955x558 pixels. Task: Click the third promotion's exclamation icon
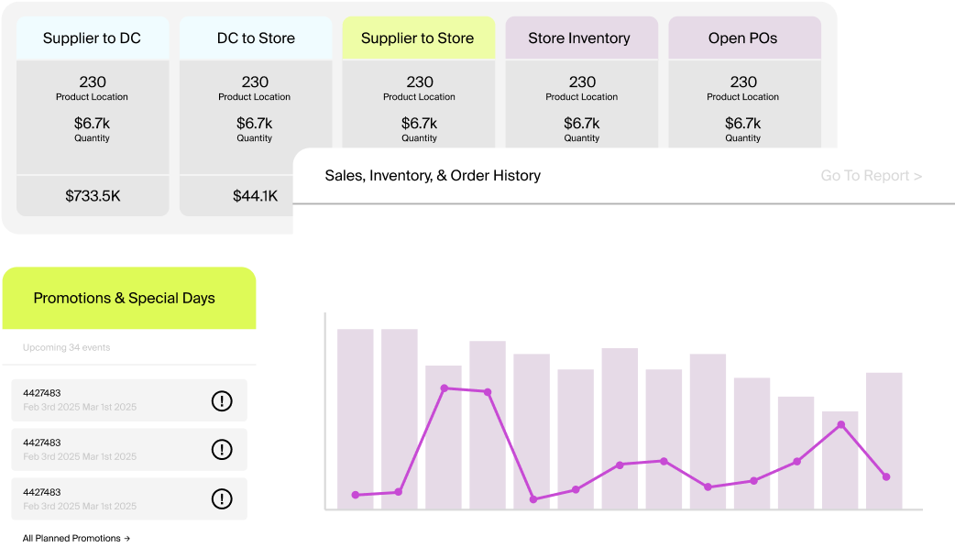[x=222, y=498]
